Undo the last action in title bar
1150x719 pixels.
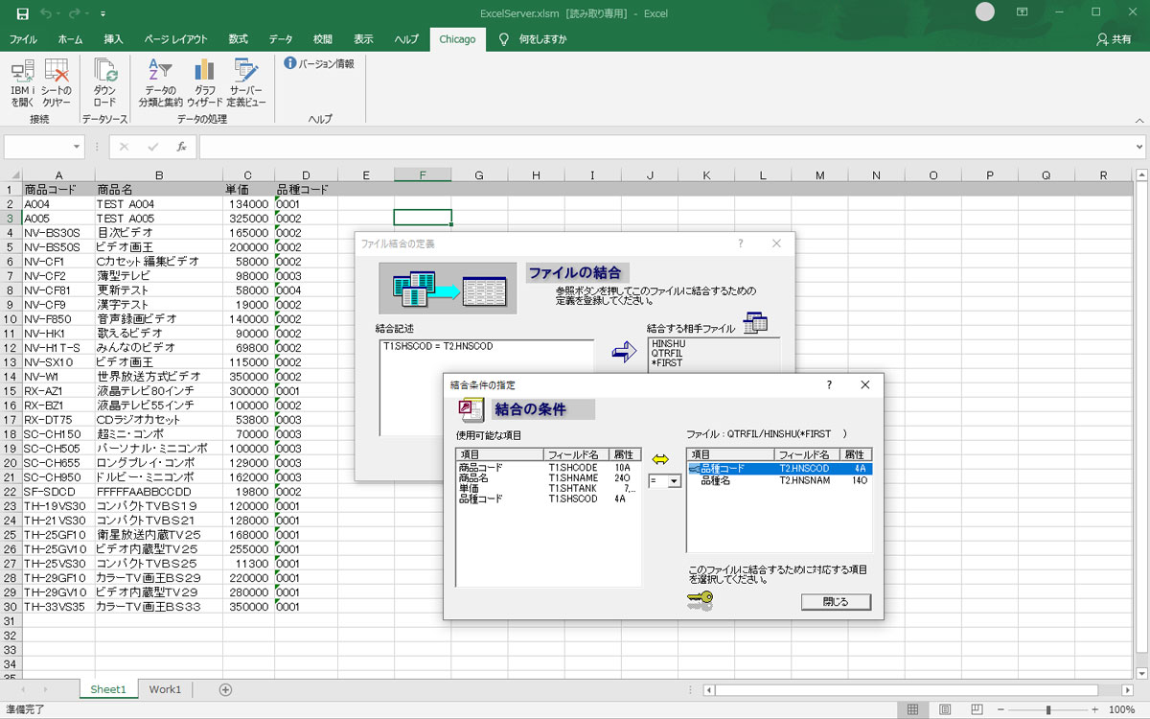coord(48,13)
